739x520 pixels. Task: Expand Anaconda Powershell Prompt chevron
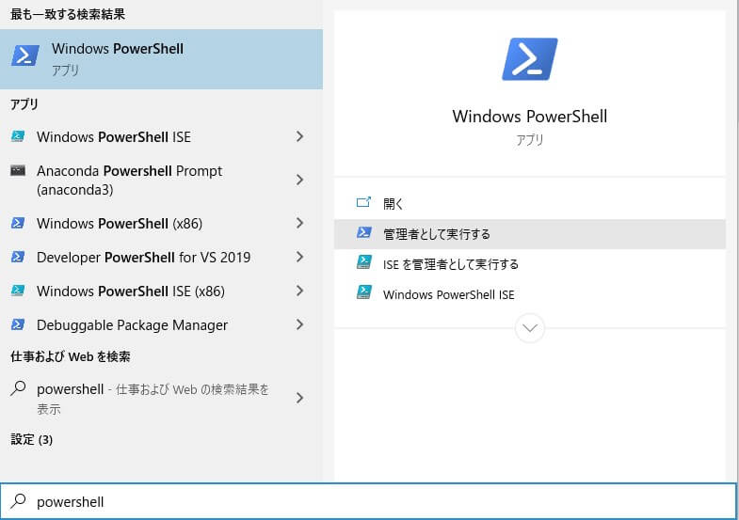coord(299,180)
